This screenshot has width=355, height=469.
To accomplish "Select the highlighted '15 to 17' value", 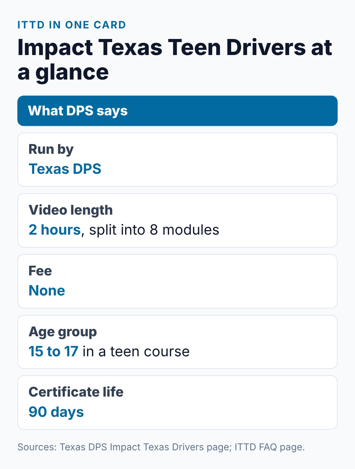I will point(53,351).
